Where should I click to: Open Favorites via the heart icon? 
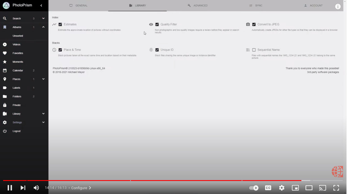(5, 53)
